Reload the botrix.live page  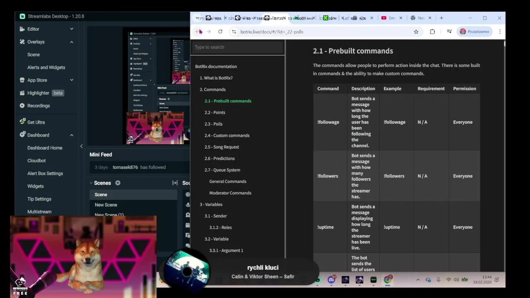(x=220, y=32)
